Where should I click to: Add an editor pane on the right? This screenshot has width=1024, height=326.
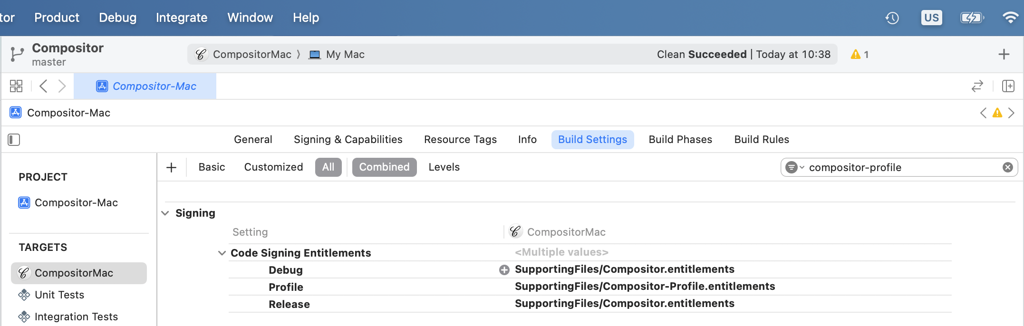1008,86
